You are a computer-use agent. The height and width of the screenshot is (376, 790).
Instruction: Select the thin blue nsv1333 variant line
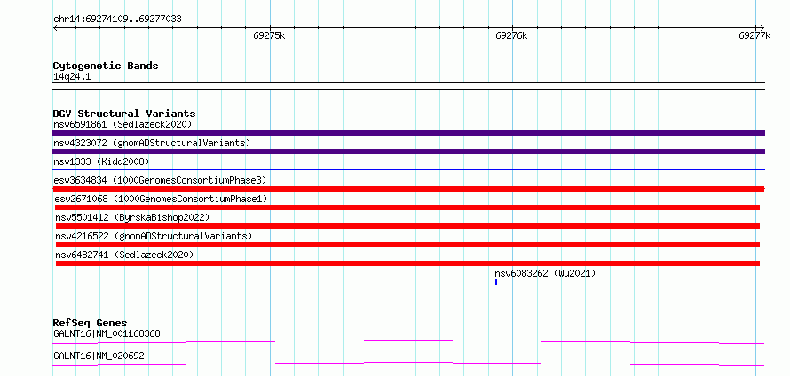point(408,170)
